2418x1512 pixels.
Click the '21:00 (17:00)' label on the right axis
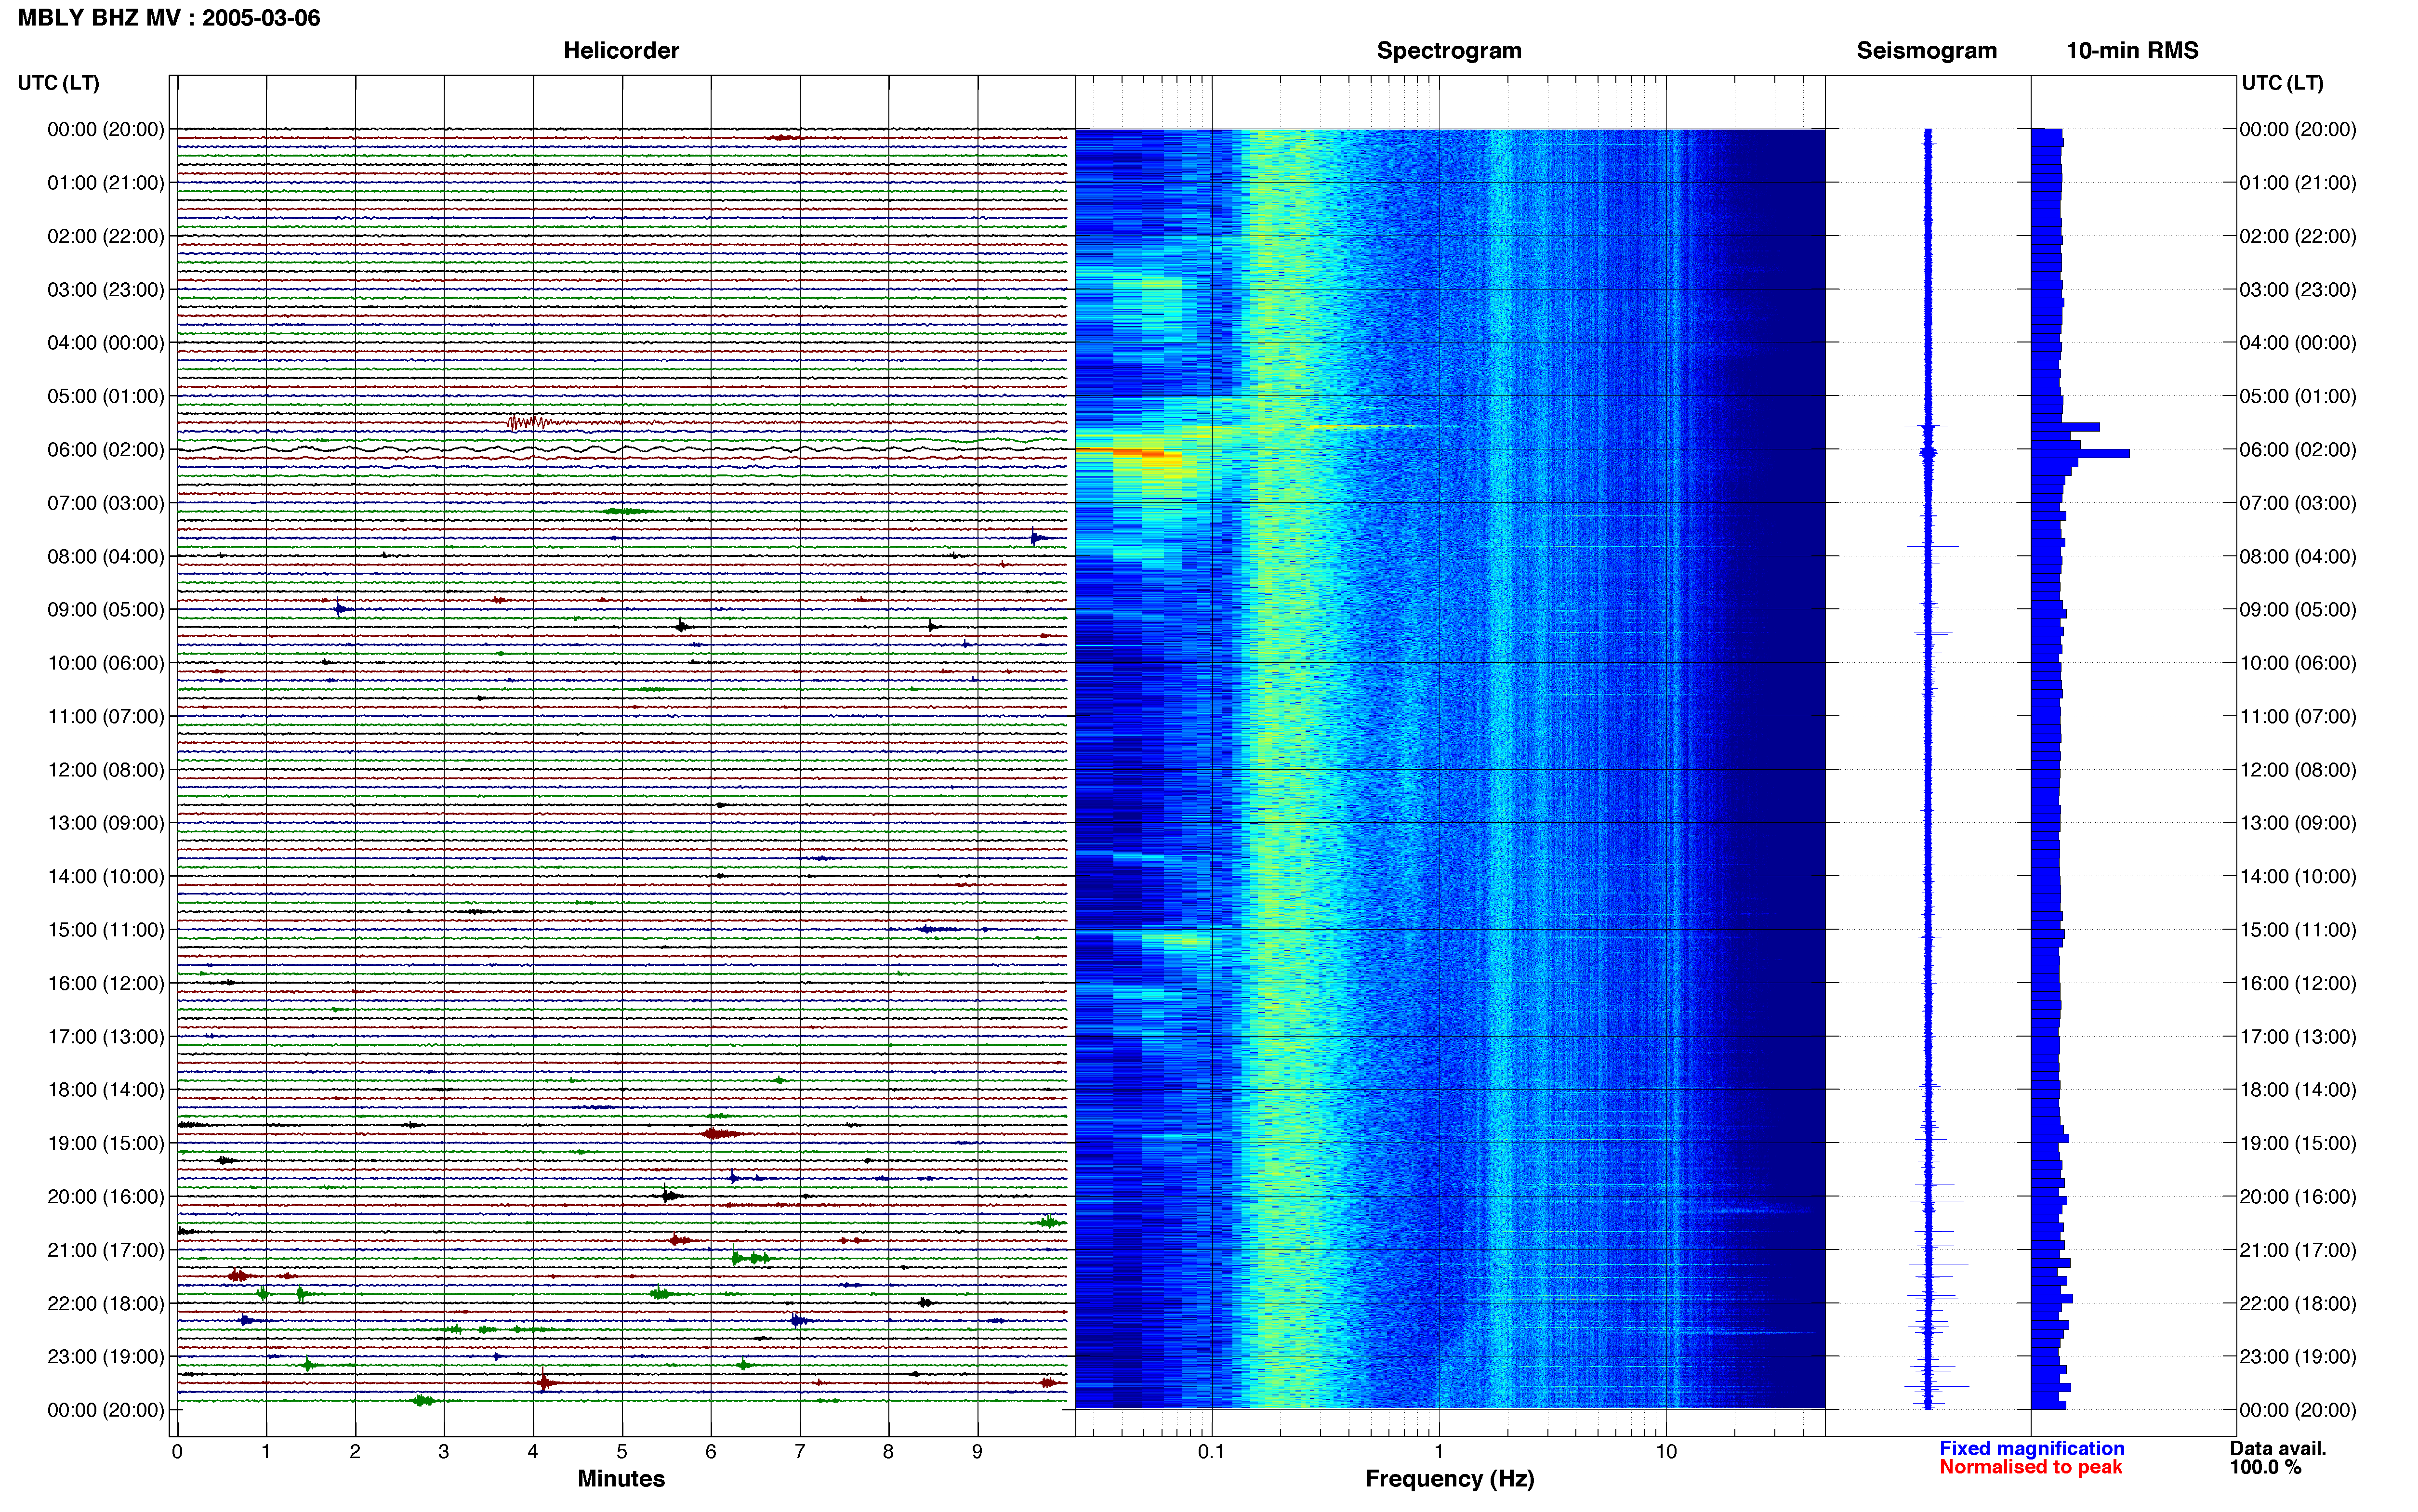[2298, 1250]
